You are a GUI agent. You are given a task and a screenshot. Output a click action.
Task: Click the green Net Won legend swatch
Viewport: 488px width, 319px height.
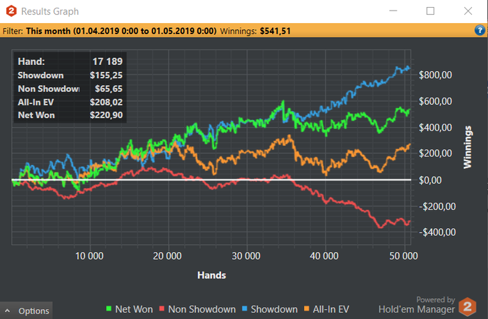tap(109, 309)
